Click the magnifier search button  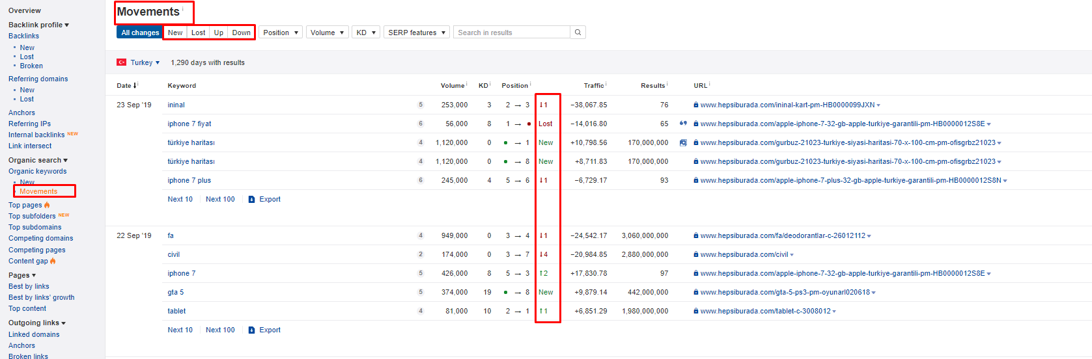578,33
